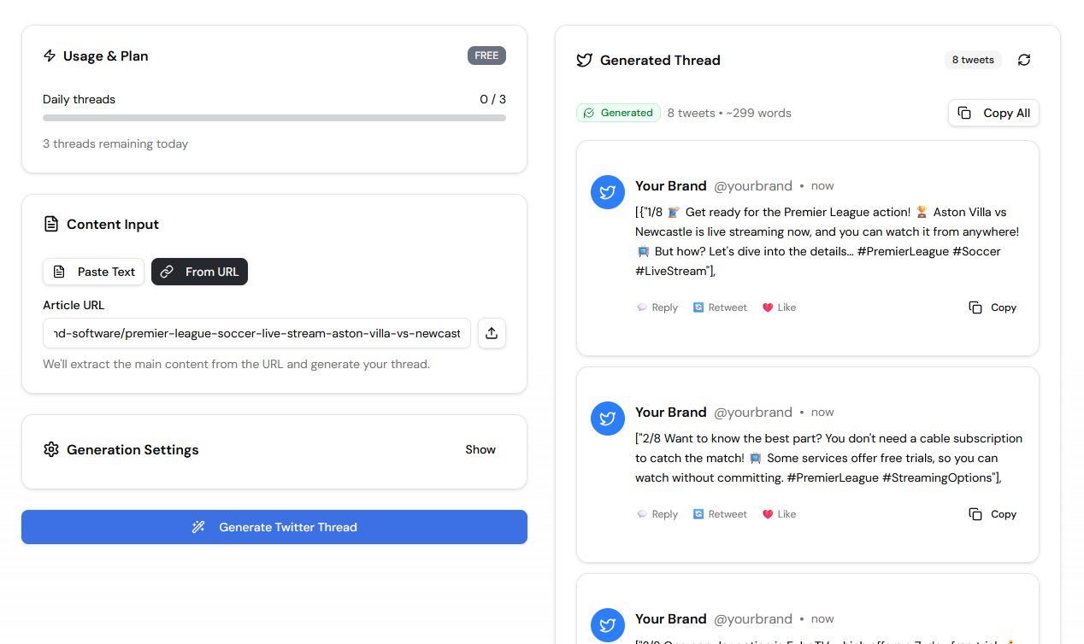Viewport: 1084px width, 644px height.
Task: Retweet the 2/8 tweet
Action: click(720, 514)
